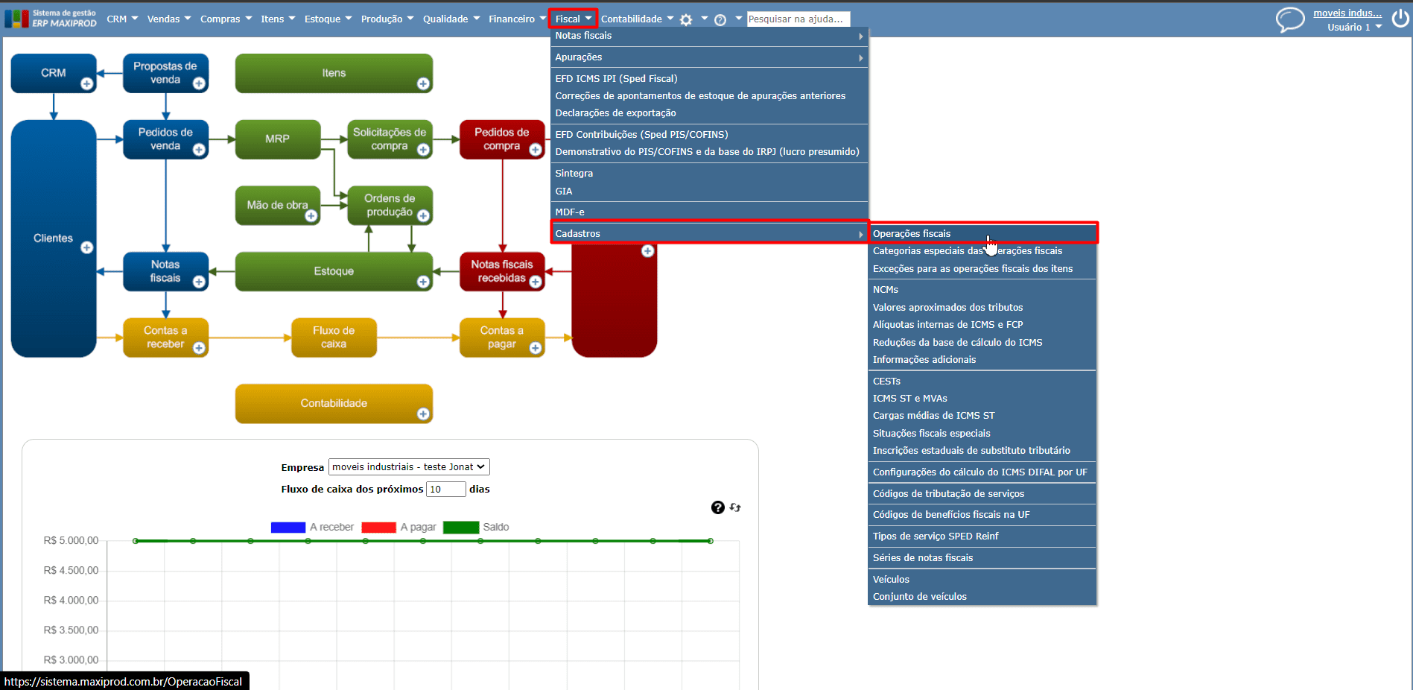Select Veículos in the Cadastros submenu
This screenshot has height=690, width=1413.
coord(891,580)
